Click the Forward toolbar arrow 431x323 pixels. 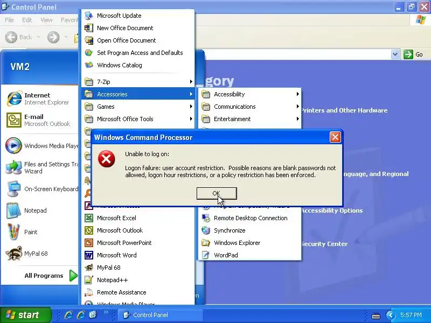tap(53, 37)
